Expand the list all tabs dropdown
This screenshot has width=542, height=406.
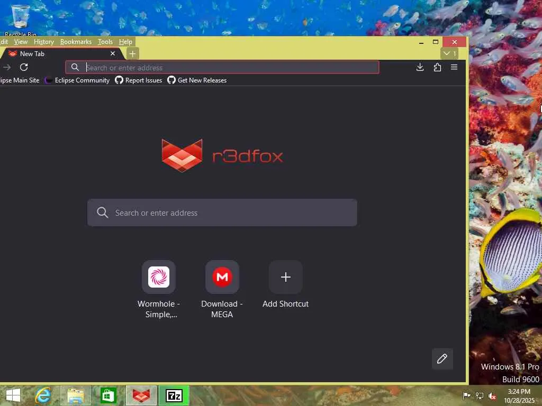click(x=449, y=53)
